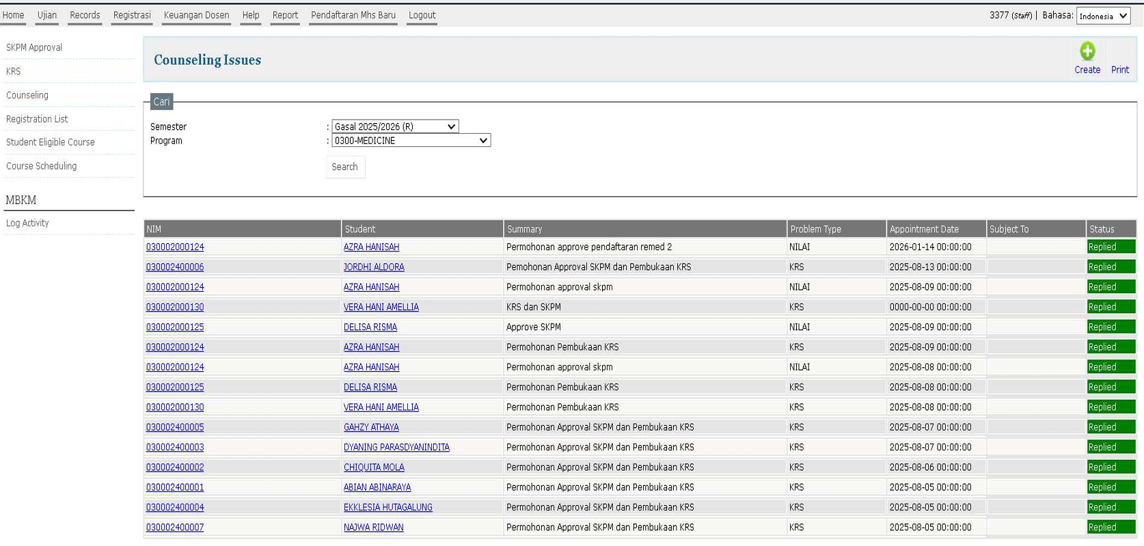
Task: Click the Problem Type column header
Action: point(815,229)
